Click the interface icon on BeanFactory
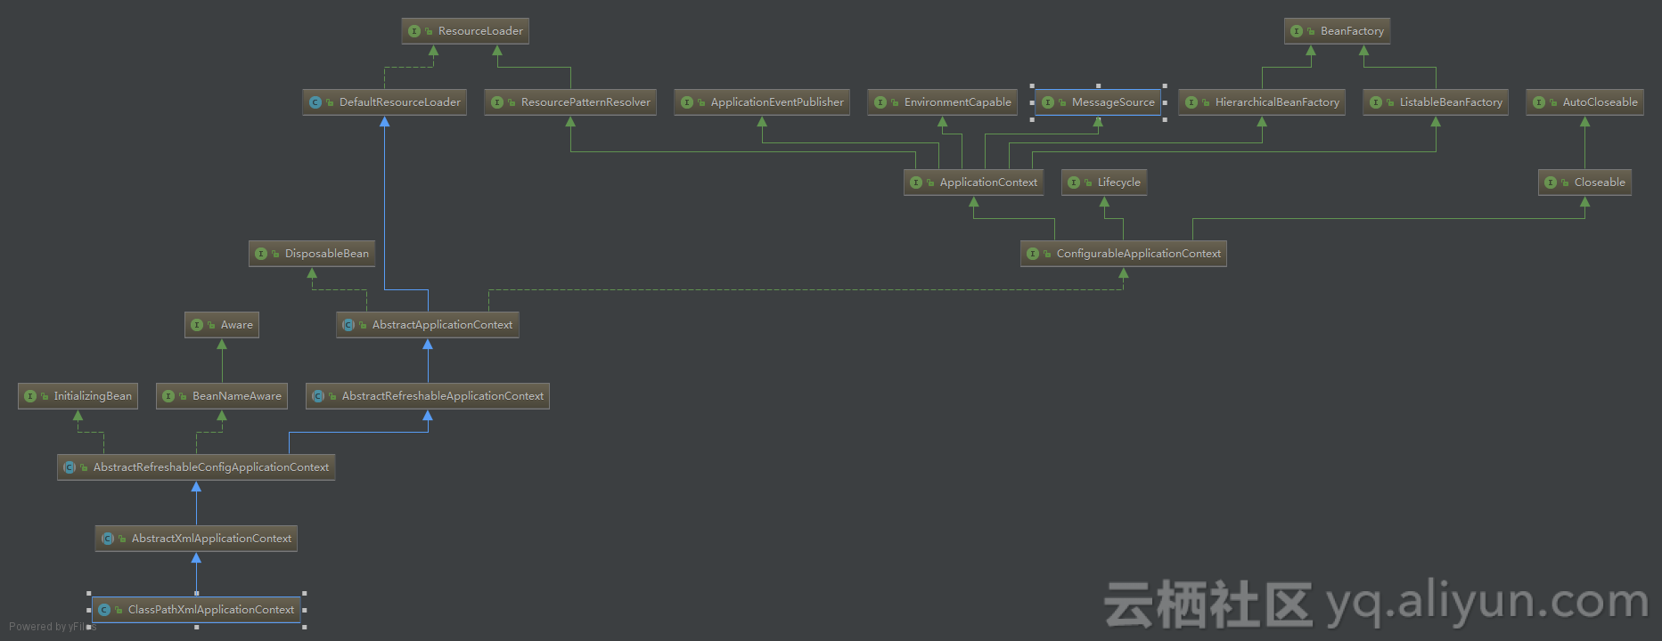The width and height of the screenshot is (1662, 641). 1297,31
